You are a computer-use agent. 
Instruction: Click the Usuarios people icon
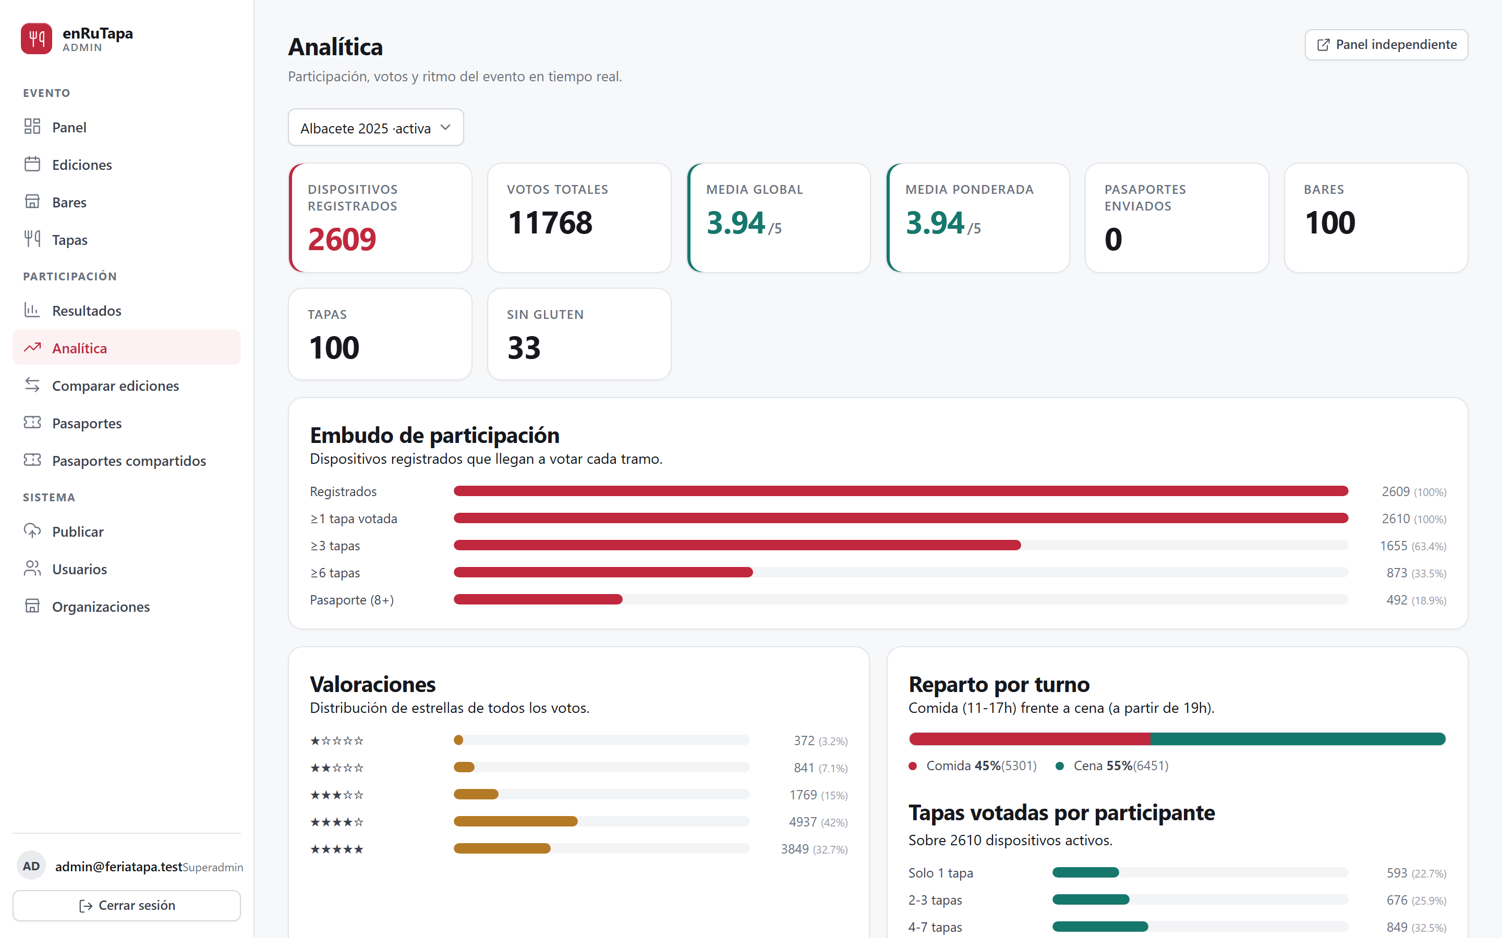pyautogui.click(x=32, y=569)
